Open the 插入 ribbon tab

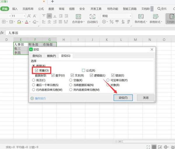click(15, 9)
